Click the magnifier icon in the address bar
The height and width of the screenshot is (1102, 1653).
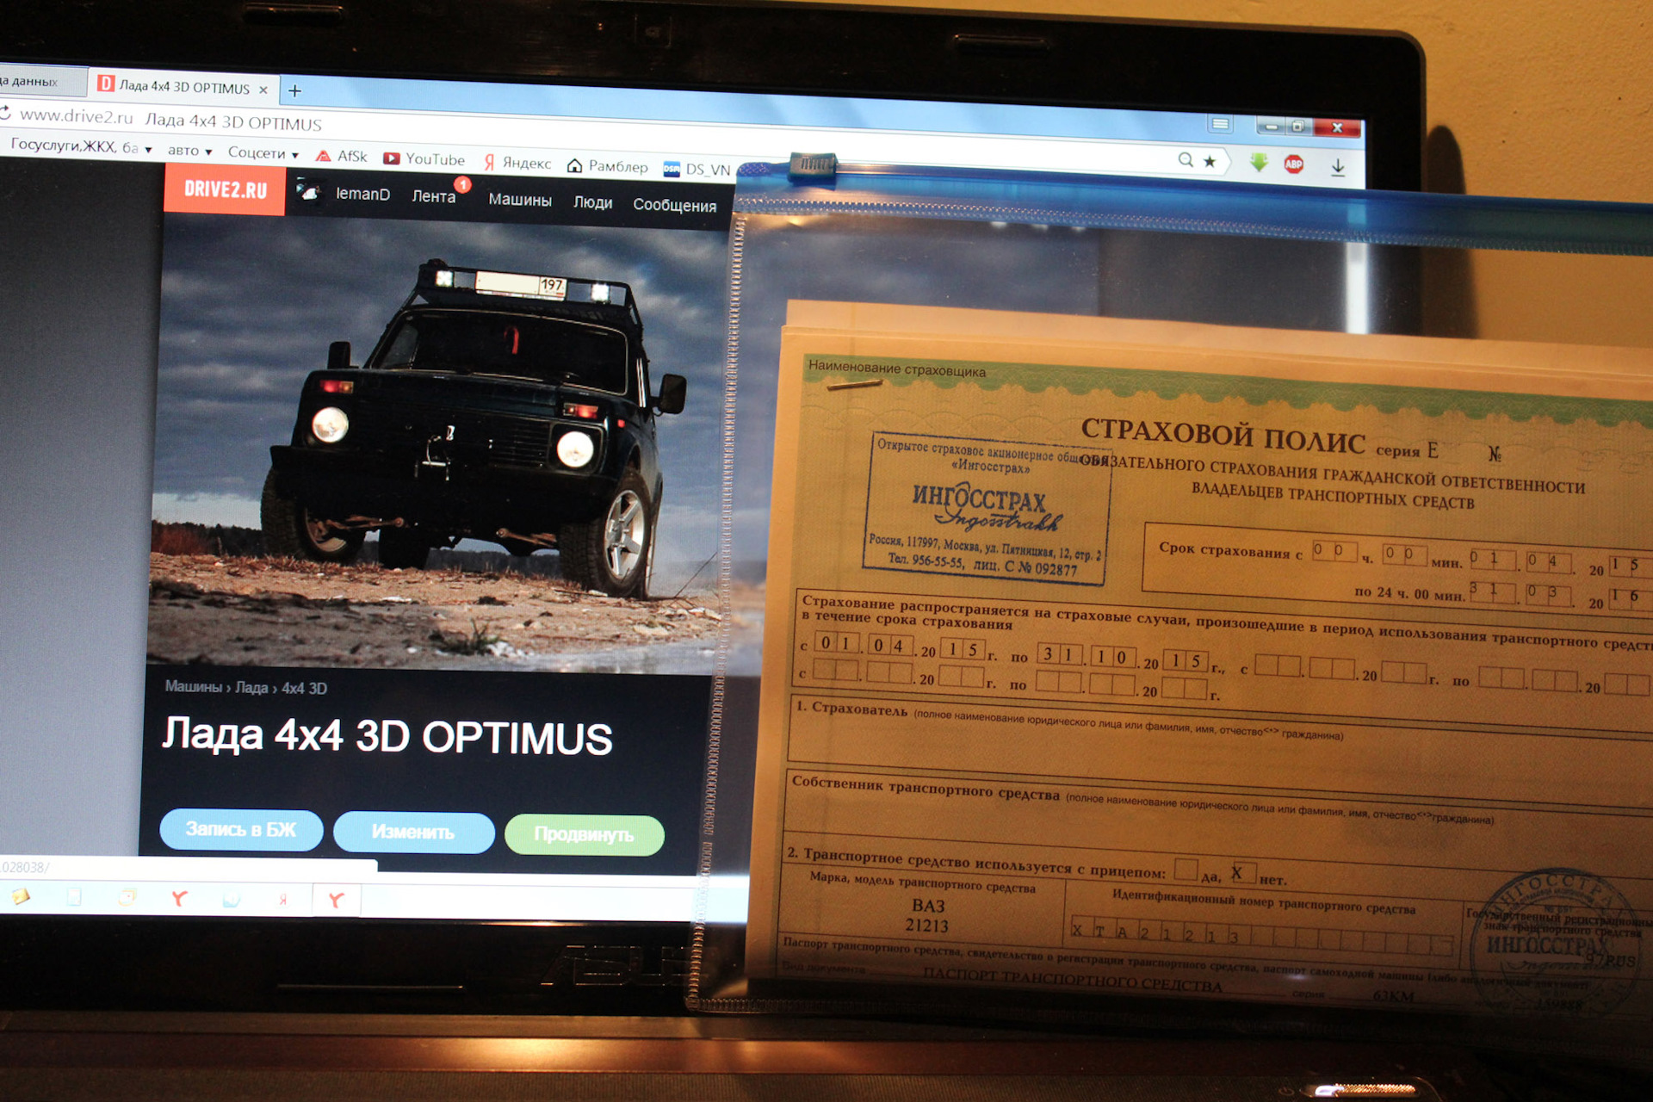[x=1186, y=160]
